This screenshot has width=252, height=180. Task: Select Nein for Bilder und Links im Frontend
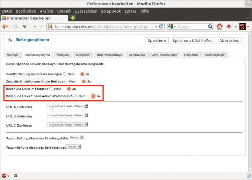point(51,89)
